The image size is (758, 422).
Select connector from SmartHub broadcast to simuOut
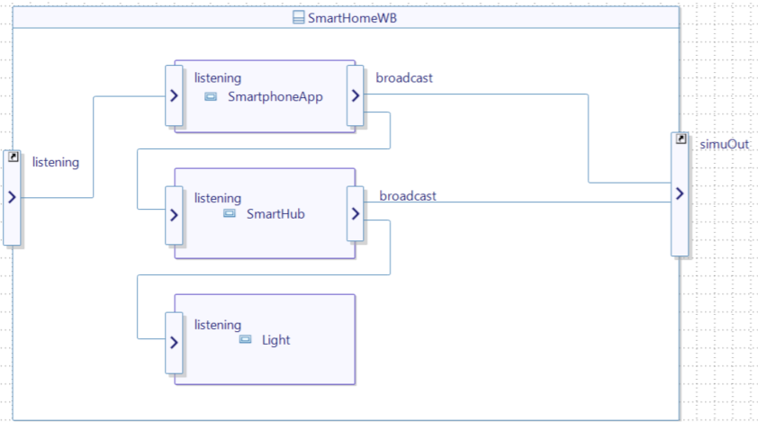point(518,202)
